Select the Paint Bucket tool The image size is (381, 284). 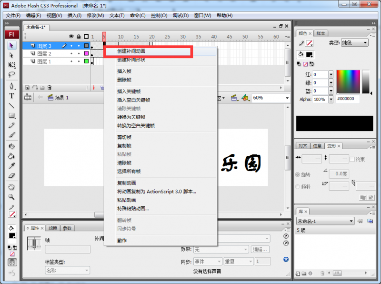(11, 156)
